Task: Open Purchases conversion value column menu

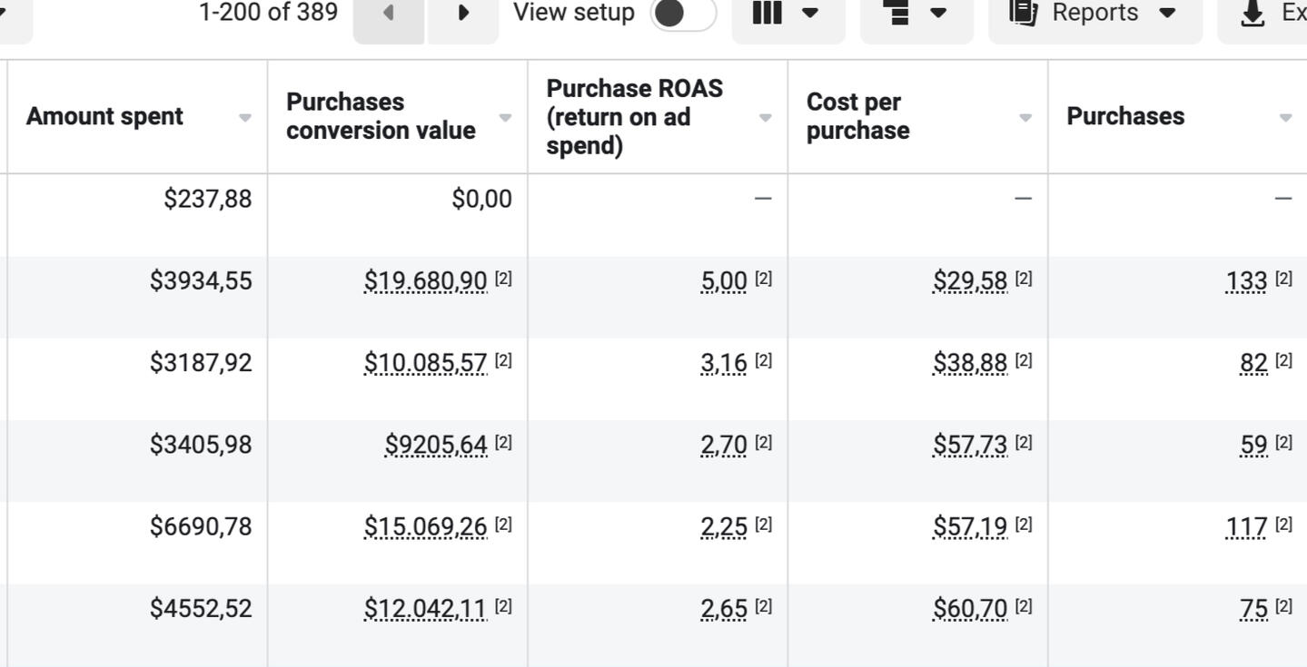Action: [x=505, y=118]
